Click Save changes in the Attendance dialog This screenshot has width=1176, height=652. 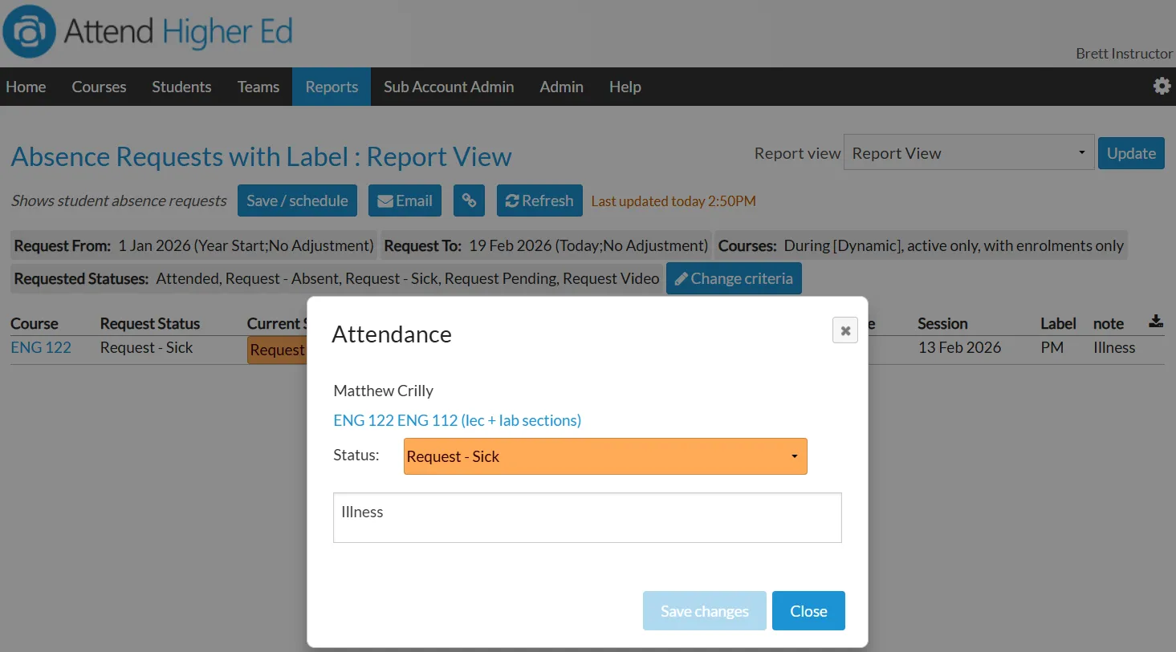(705, 611)
